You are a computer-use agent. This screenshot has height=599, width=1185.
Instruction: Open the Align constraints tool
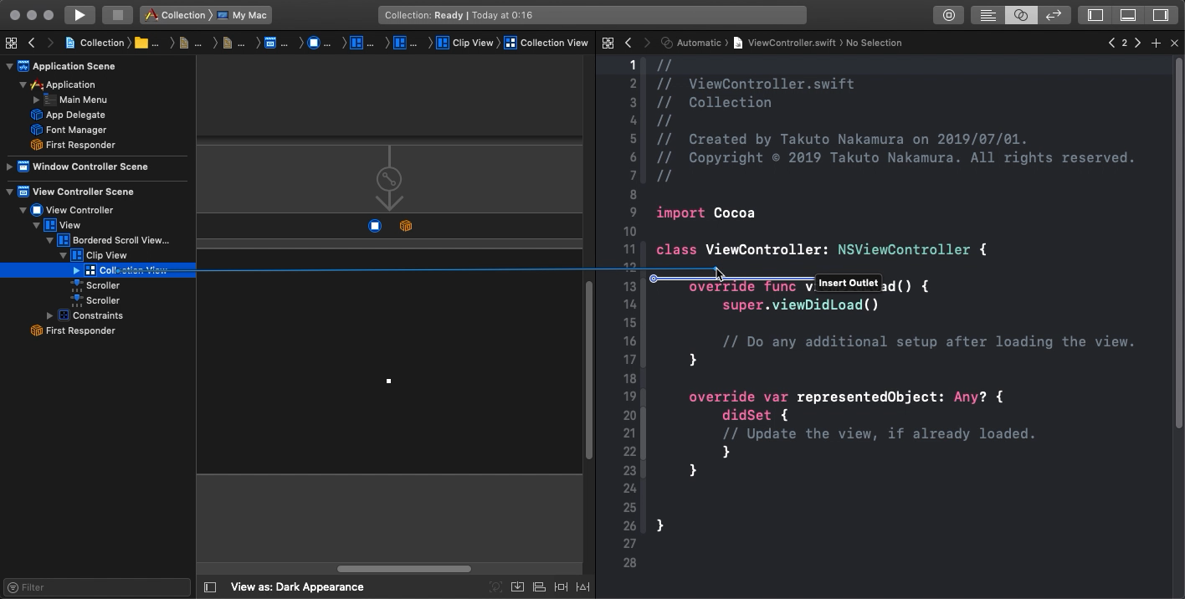point(540,587)
